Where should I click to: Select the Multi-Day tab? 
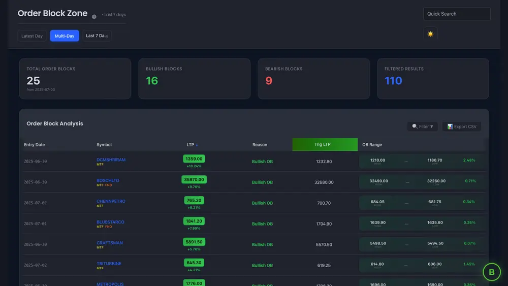[65, 36]
